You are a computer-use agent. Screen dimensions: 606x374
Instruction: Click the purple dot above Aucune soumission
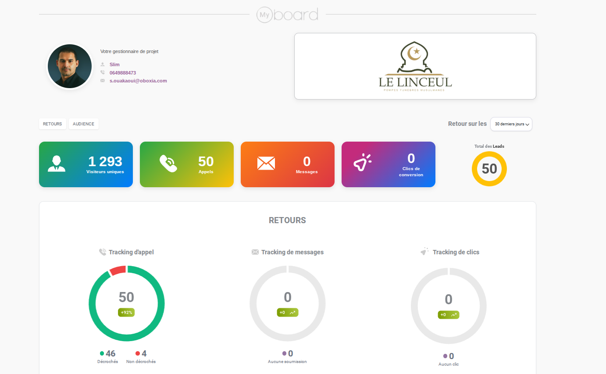click(x=284, y=353)
